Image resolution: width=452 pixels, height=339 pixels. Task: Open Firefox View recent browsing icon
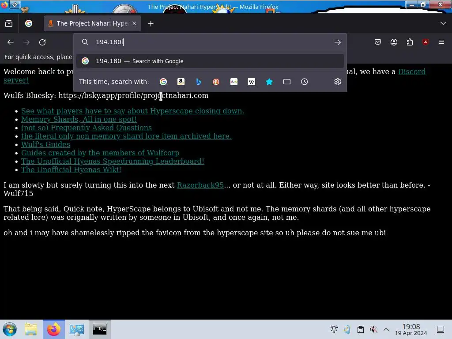[9, 24]
